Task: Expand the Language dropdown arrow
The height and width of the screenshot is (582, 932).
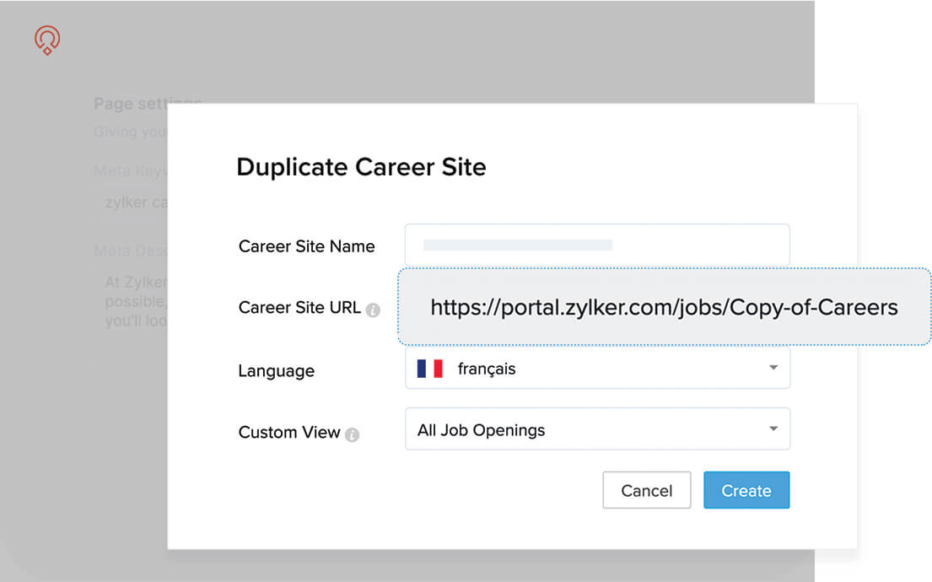Action: point(773,368)
